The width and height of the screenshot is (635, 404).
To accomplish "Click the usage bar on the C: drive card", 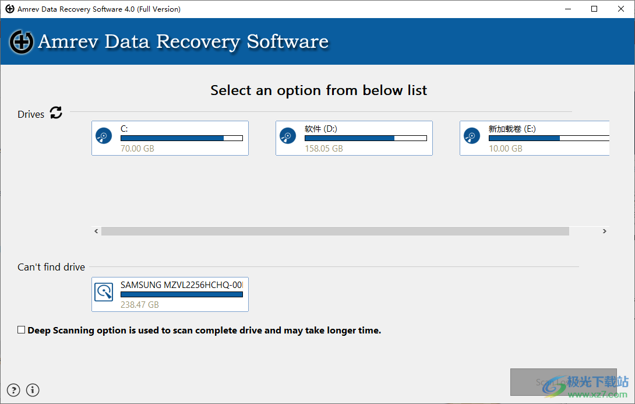I will (181, 138).
